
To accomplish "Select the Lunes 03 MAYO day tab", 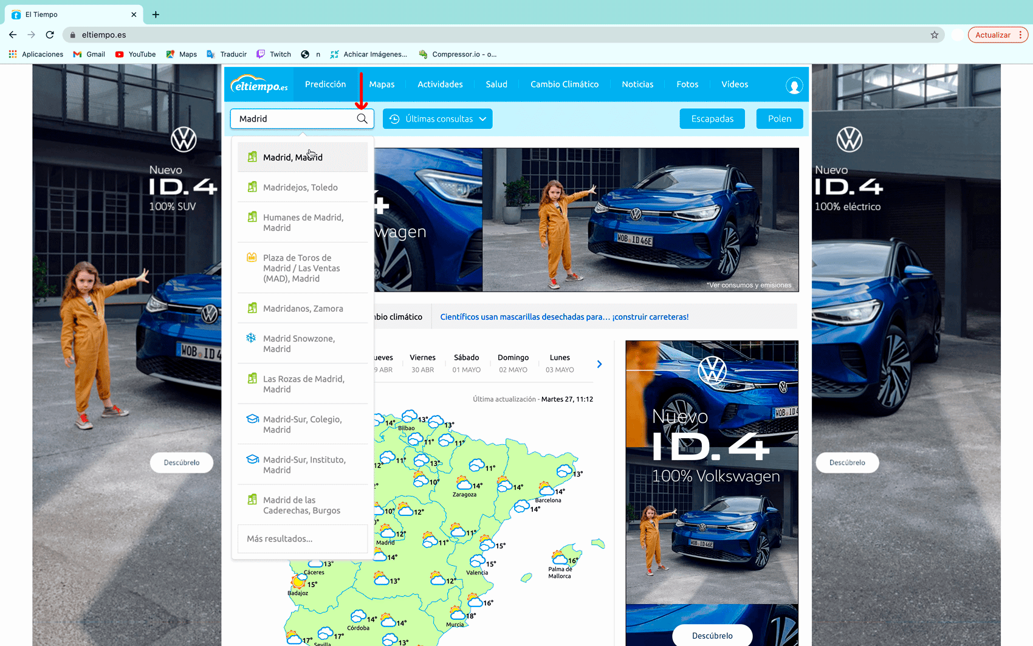I will [560, 363].
